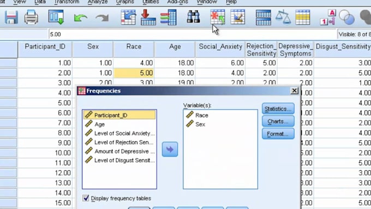Click the Age column header
The height and width of the screenshot is (209, 371).
click(175, 50)
